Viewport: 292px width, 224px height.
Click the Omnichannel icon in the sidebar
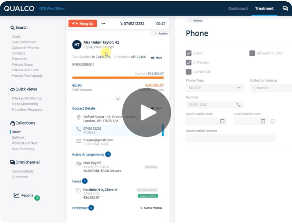click(x=12, y=162)
